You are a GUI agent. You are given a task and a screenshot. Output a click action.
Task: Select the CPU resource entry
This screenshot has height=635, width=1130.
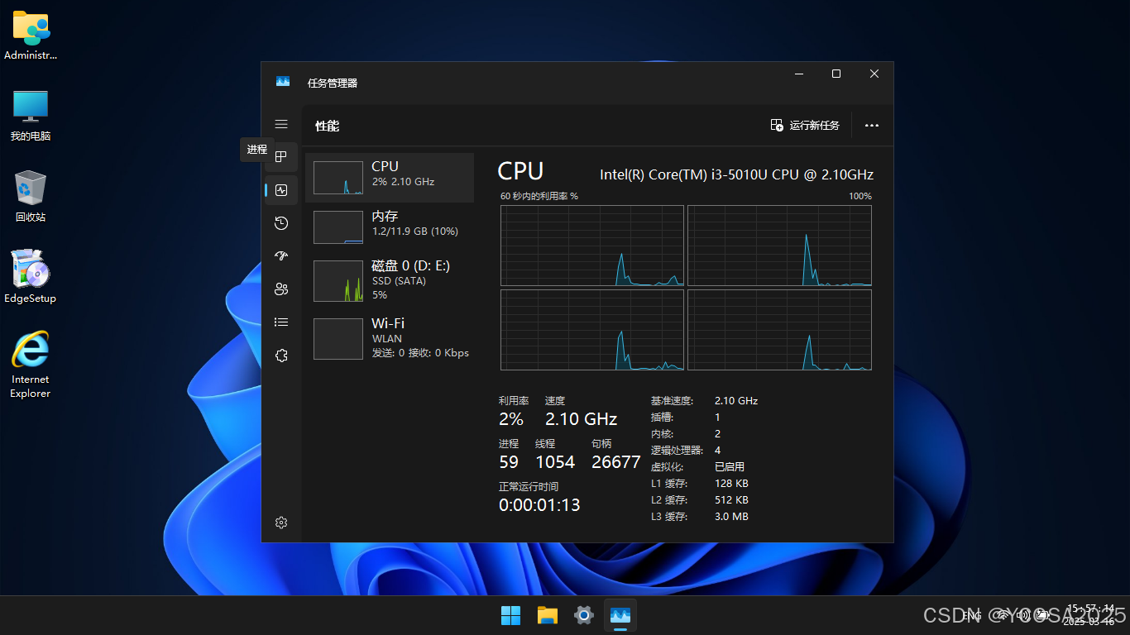pyautogui.click(x=390, y=178)
